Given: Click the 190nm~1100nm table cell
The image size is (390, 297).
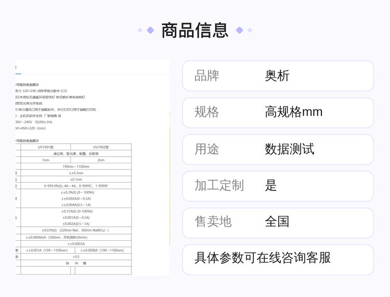Looking at the screenshot, I should point(76,166).
